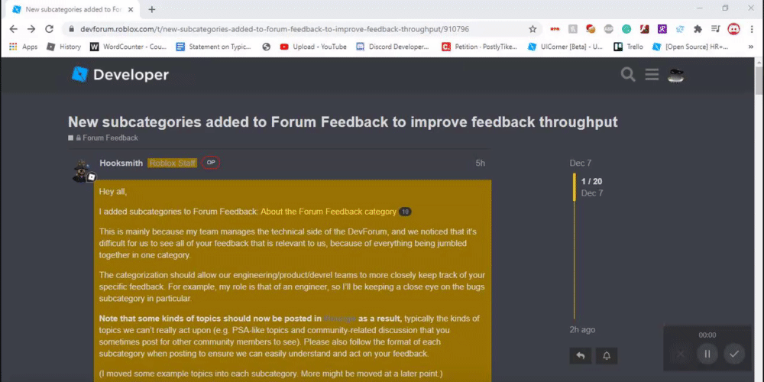Finish recording with the checkmark button
Viewport: 764px width, 382px height.
[734, 354]
